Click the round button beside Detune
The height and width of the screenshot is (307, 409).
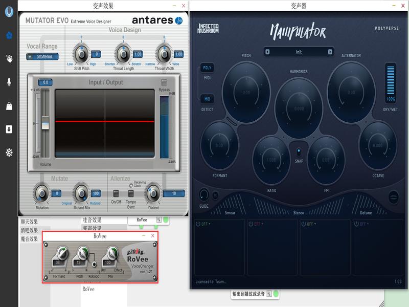click(393, 196)
